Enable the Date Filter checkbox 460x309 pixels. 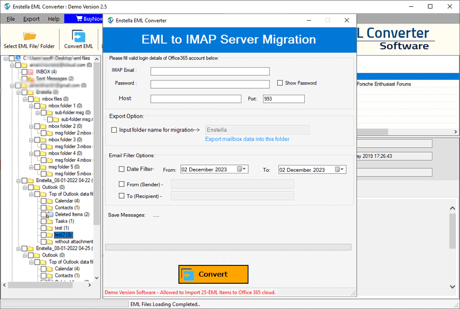tap(121, 169)
